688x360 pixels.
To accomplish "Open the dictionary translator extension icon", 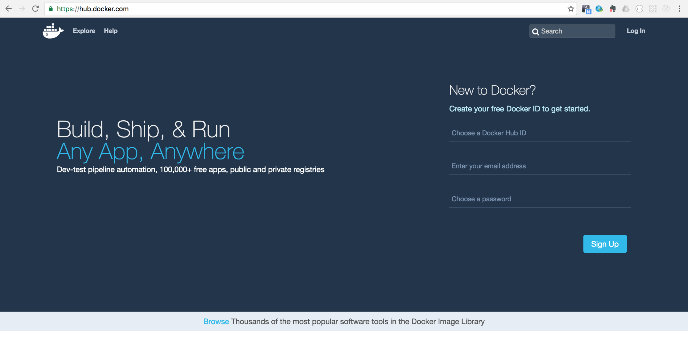I will 586,9.
